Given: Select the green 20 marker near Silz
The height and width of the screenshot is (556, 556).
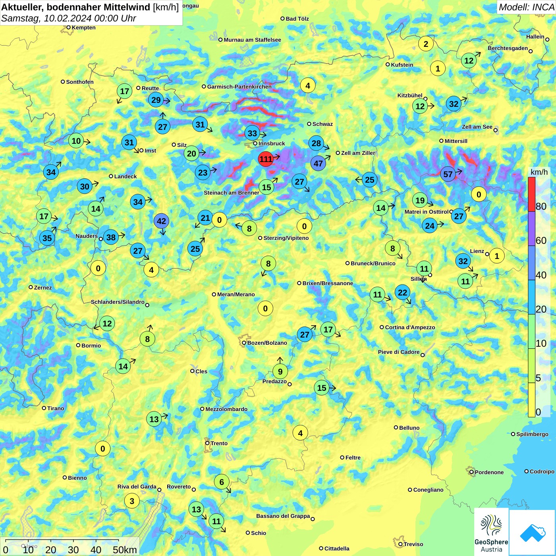Looking at the screenshot, I should point(191,154).
